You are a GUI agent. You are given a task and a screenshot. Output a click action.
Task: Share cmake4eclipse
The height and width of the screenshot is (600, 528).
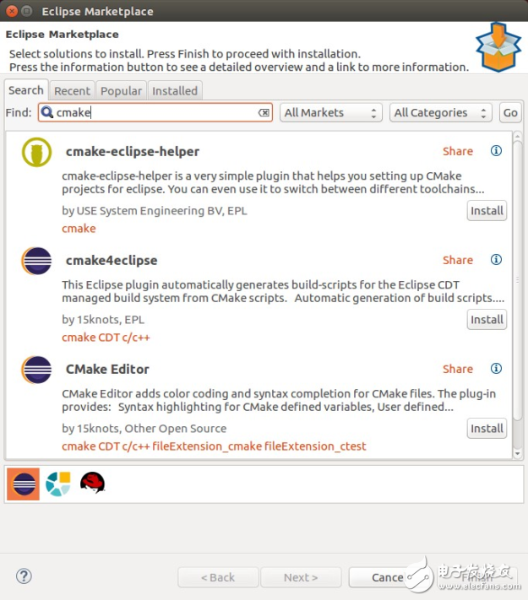(x=458, y=260)
